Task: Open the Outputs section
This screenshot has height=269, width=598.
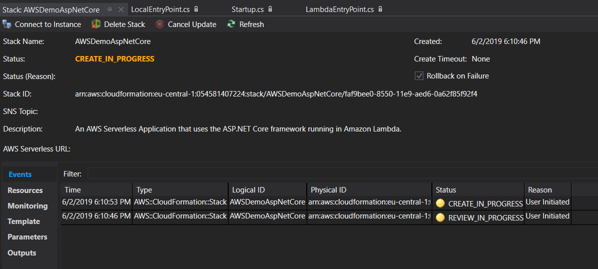Action: 22,253
